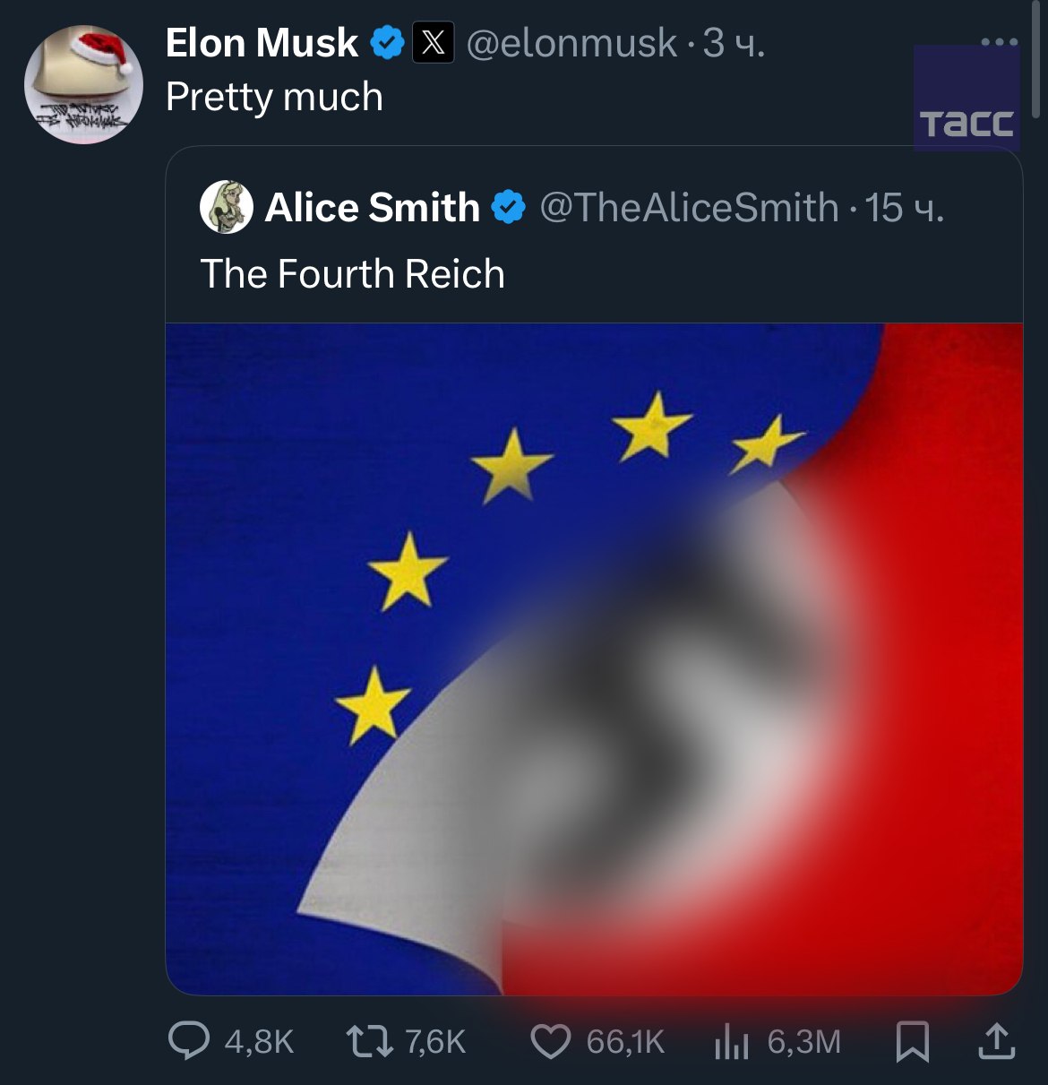The height and width of the screenshot is (1085, 1048).
Task: Click the X affiliation badge beside Elon Musk
Action: [x=433, y=43]
